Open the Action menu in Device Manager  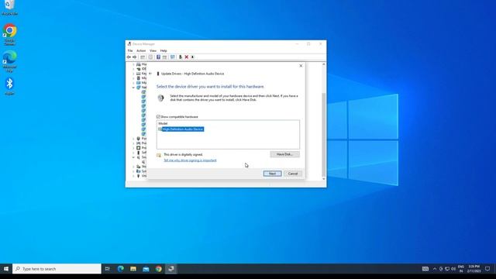pos(141,50)
